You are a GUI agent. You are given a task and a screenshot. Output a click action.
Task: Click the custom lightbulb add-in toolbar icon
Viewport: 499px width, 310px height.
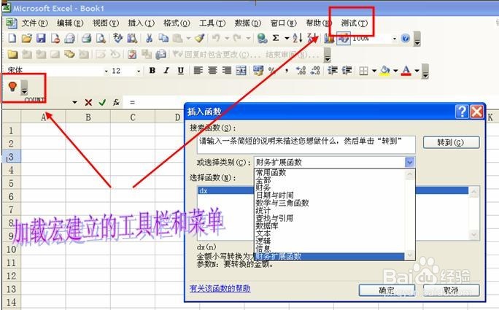click(12, 86)
